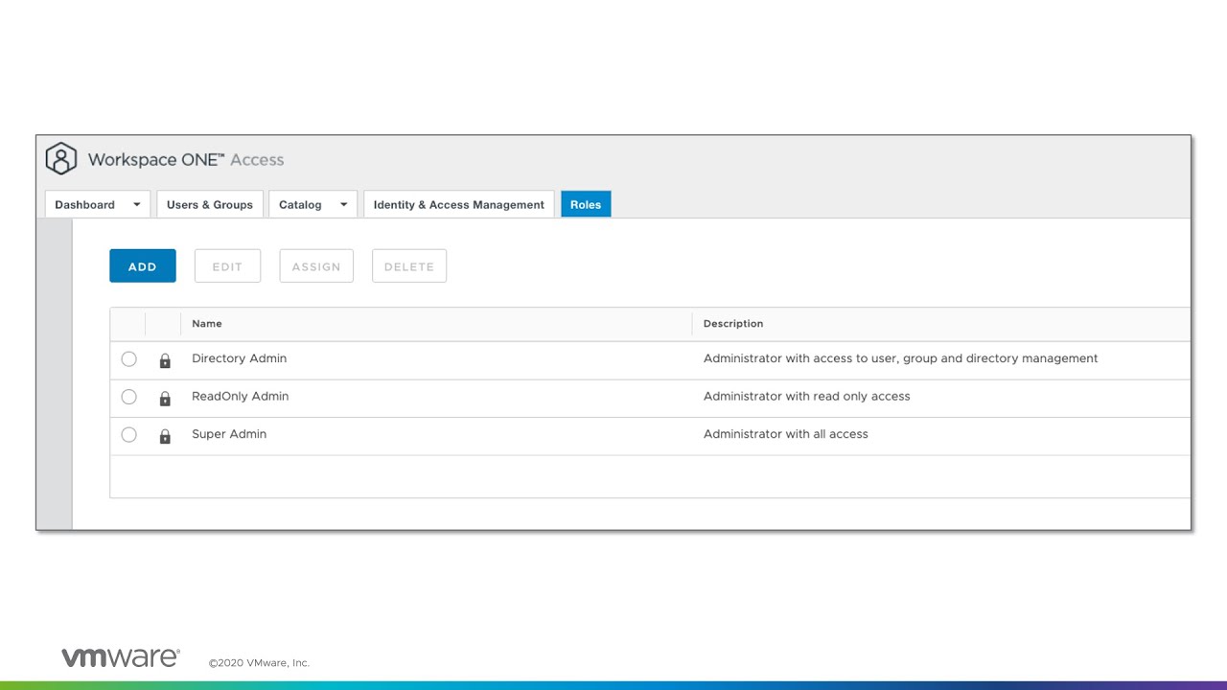The image size is (1227, 690).
Task: Click the Workspace ONE Access title text
Action: (x=186, y=160)
